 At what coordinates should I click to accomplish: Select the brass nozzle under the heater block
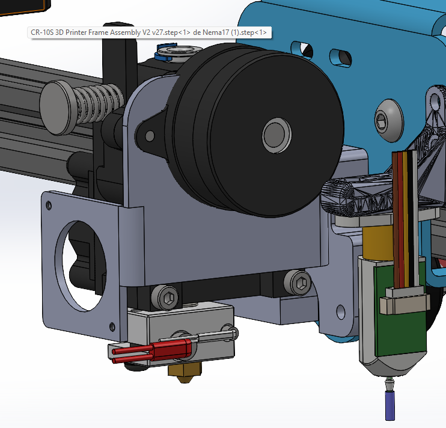pyautogui.click(x=185, y=371)
